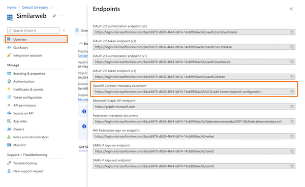Click the Quickstart cloud icon
This screenshot has height=187, width=305.
pyautogui.click(x=9, y=47)
